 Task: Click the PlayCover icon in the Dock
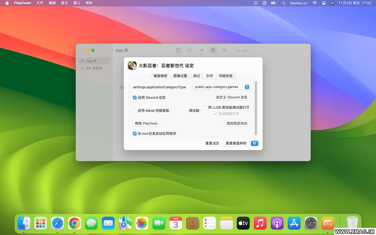(328, 223)
